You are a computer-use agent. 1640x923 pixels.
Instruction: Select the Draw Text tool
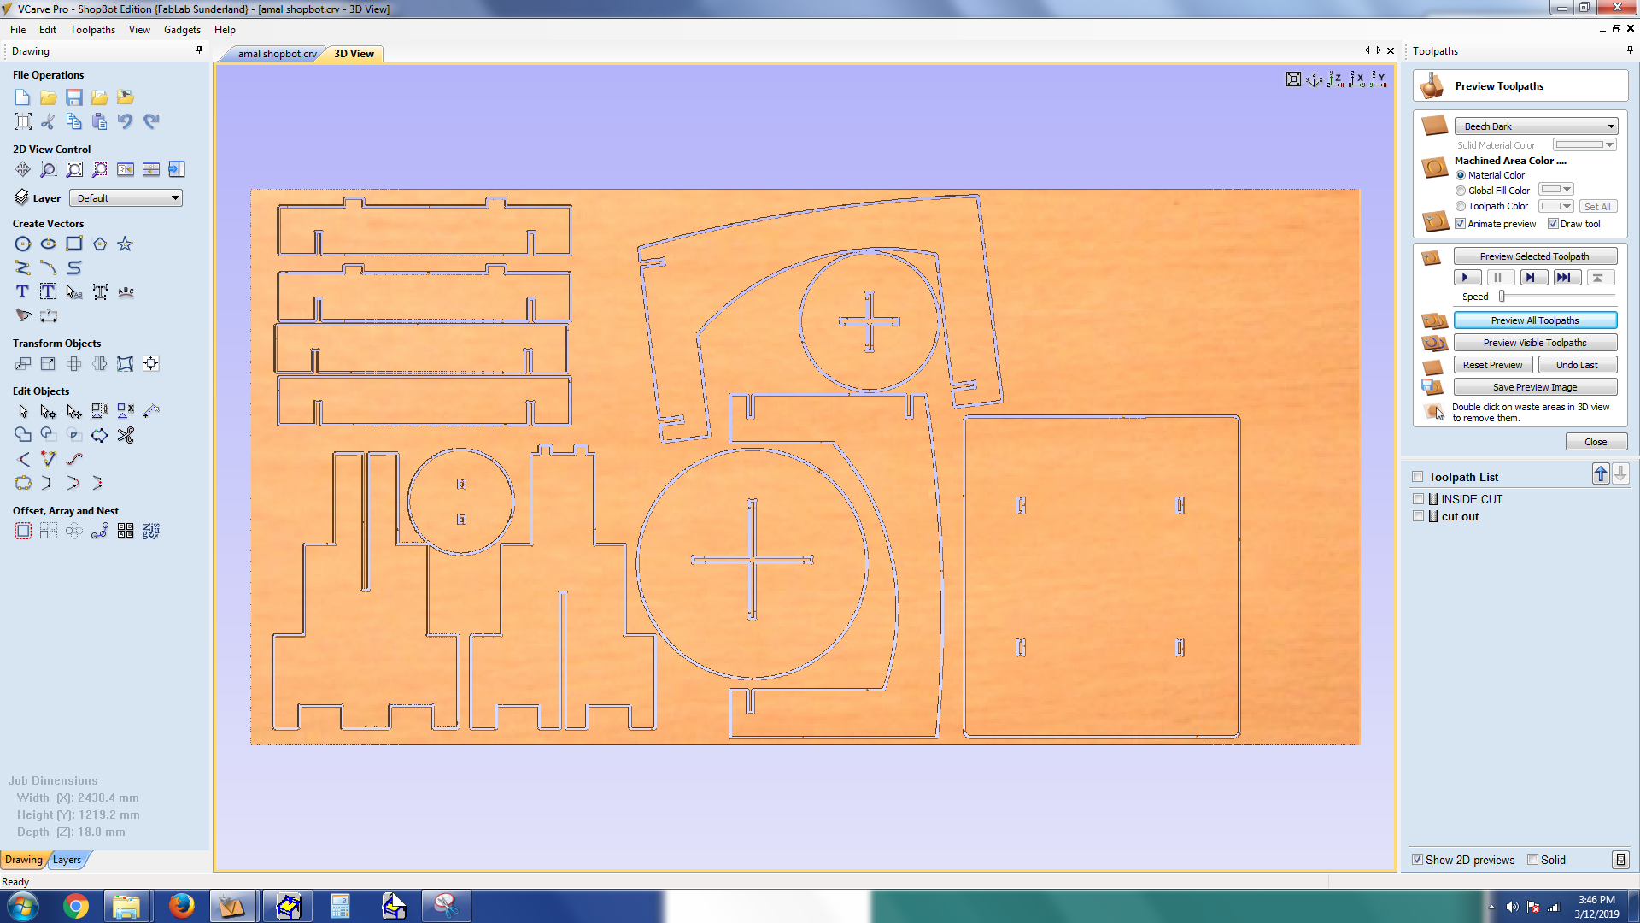coord(23,292)
